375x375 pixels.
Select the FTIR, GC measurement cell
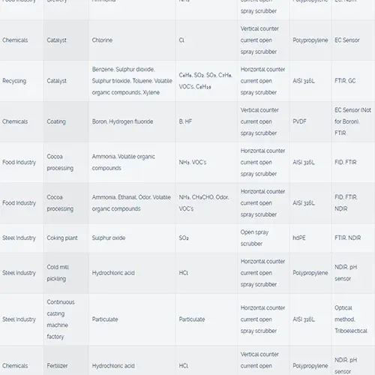coord(353,81)
